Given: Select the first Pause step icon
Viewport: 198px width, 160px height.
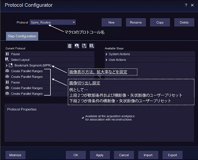Looking at the screenshot, I should (x=7, y=54).
